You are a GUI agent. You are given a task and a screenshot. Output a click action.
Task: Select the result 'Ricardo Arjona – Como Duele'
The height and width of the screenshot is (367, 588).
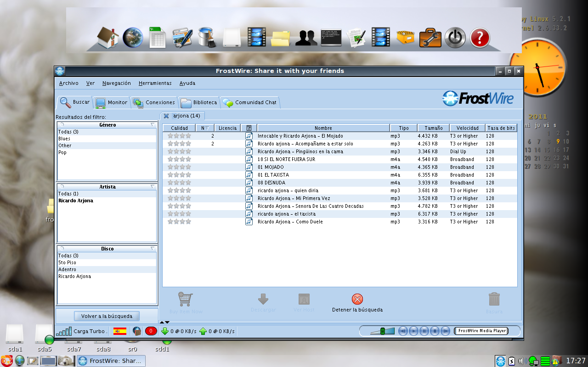[340, 222]
